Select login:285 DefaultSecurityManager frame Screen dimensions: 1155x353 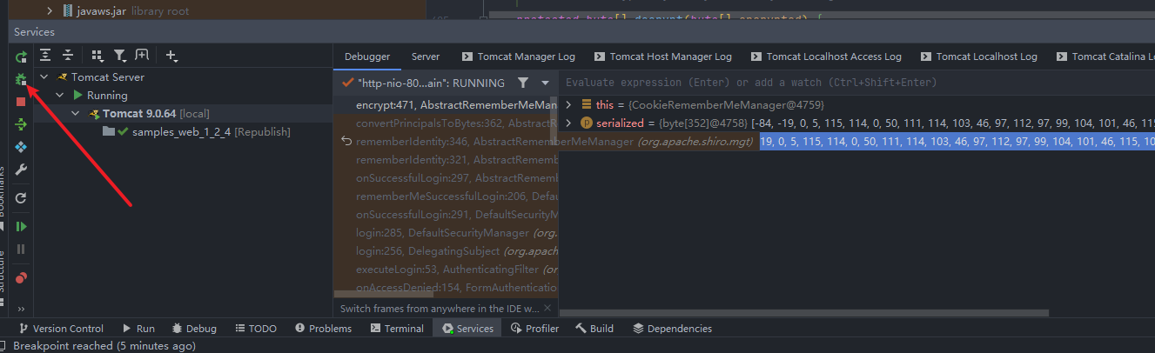[447, 232]
